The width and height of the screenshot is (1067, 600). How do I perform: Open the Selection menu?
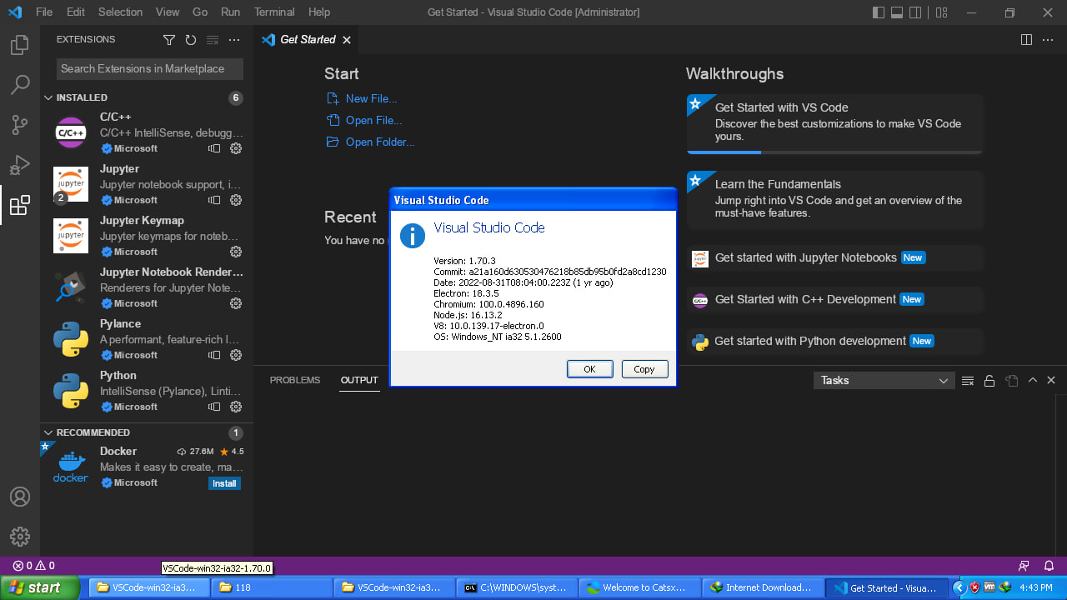tap(120, 12)
